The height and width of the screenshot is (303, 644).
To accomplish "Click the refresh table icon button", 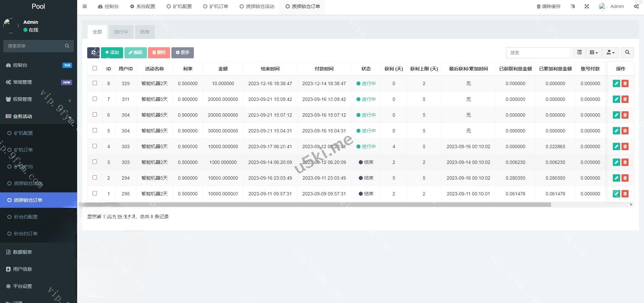I will tap(93, 53).
